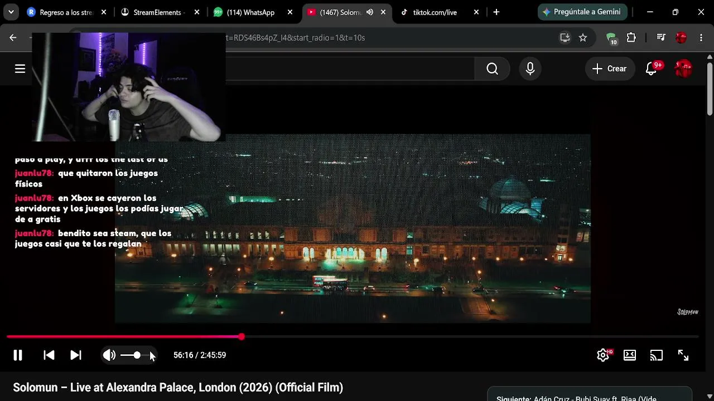This screenshot has height=401, width=714.
Task: Click the chat message about Xbox servidores
Action: click(x=99, y=208)
